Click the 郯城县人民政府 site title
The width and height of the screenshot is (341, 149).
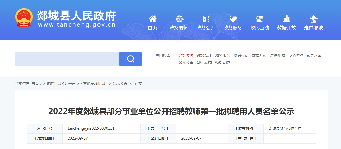tap(77, 15)
